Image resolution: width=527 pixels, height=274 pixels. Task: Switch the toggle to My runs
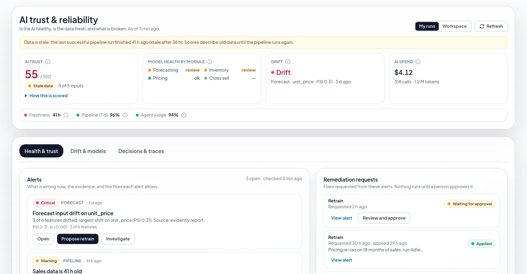point(427,26)
